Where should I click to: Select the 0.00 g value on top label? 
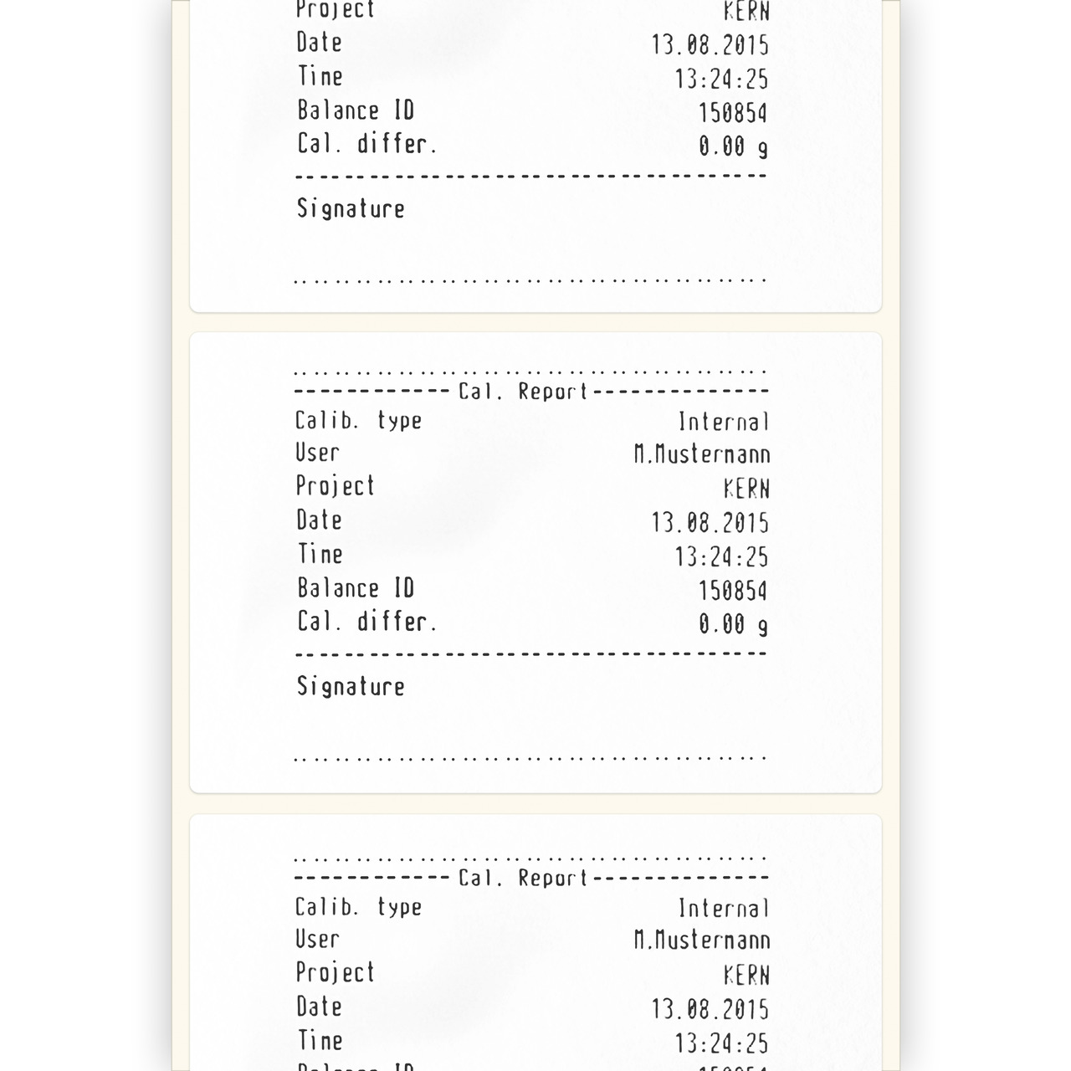[733, 147]
